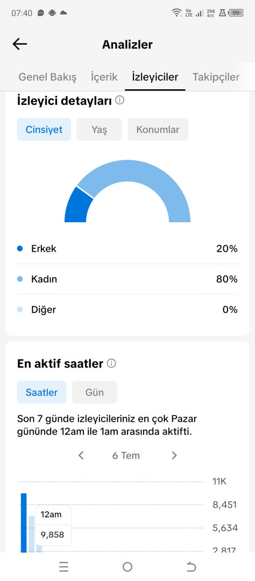Image resolution: width=255 pixels, height=581 pixels.
Task: Go to next date with right chevron
Action: [174, 456]
